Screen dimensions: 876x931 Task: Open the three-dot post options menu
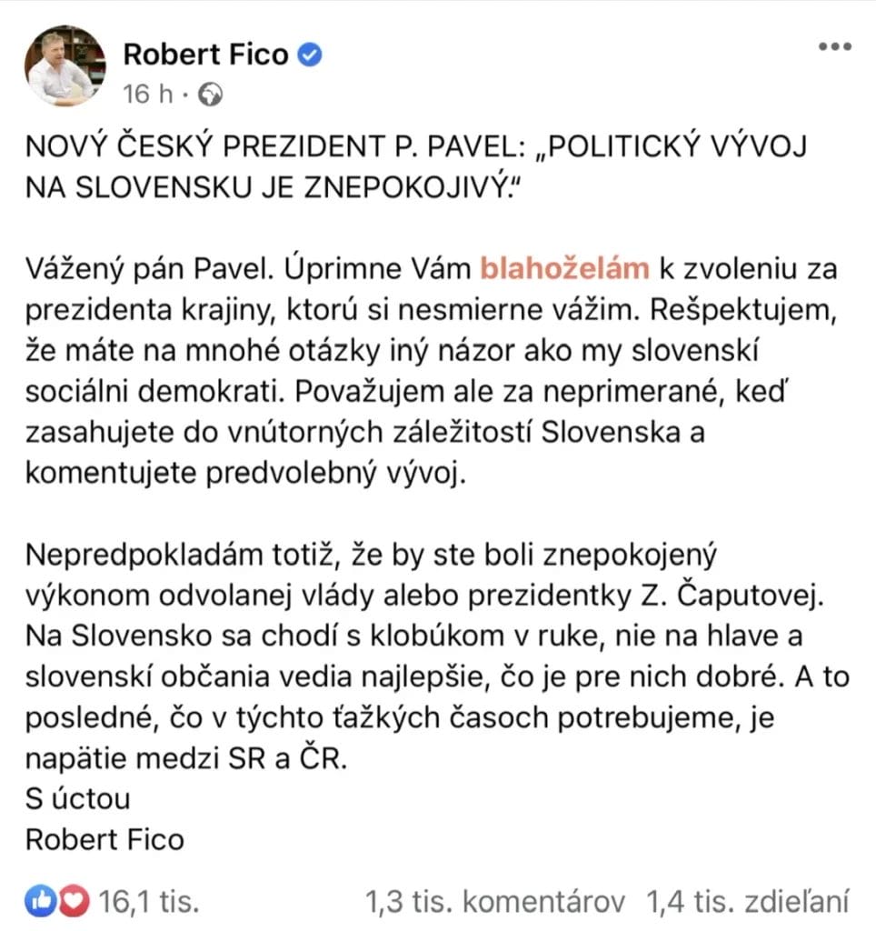834,47
